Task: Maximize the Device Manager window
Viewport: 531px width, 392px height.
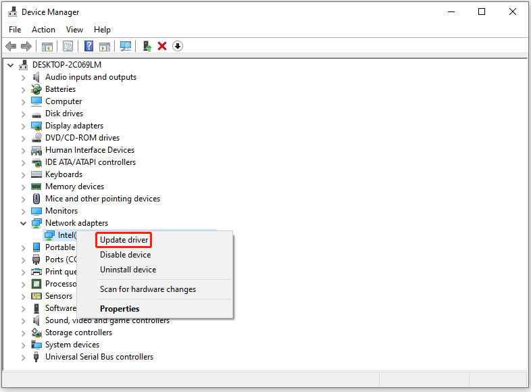Action: click(x=482, y=11)
